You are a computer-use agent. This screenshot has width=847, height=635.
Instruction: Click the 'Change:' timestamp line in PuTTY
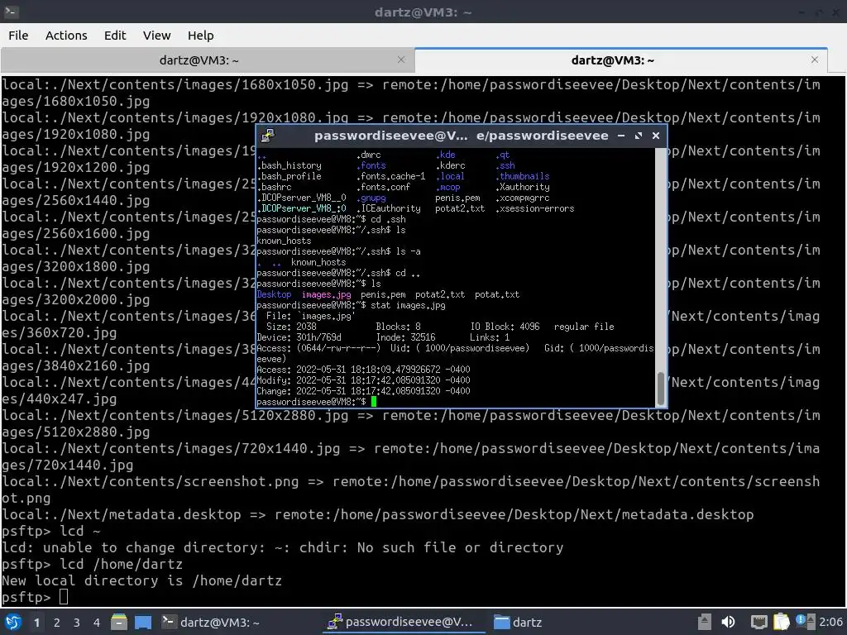pyautogui.click(x=364, y=391)
